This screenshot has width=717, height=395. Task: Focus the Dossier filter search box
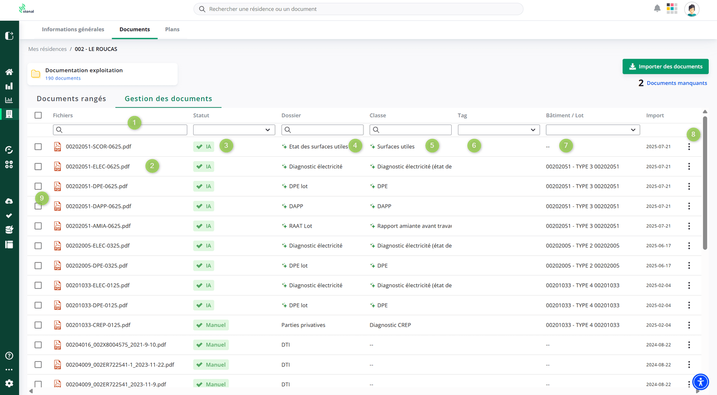(x=322, y=130)
